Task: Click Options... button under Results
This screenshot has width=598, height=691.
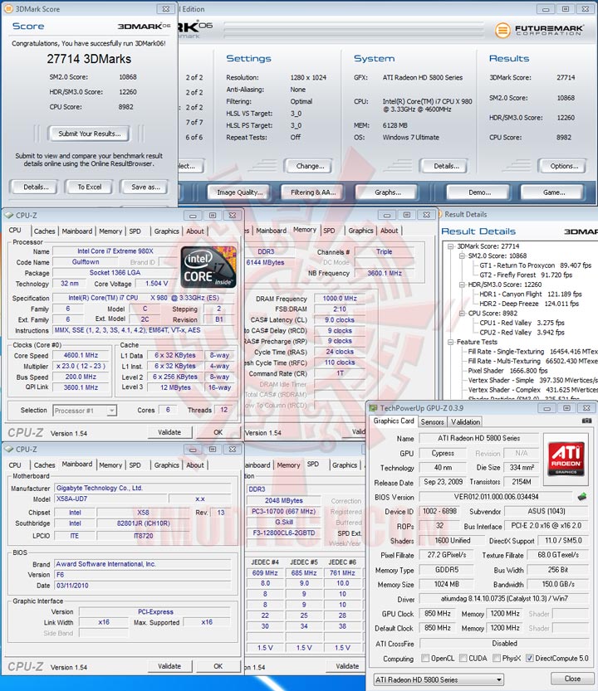Action: (x=564, y=166)
